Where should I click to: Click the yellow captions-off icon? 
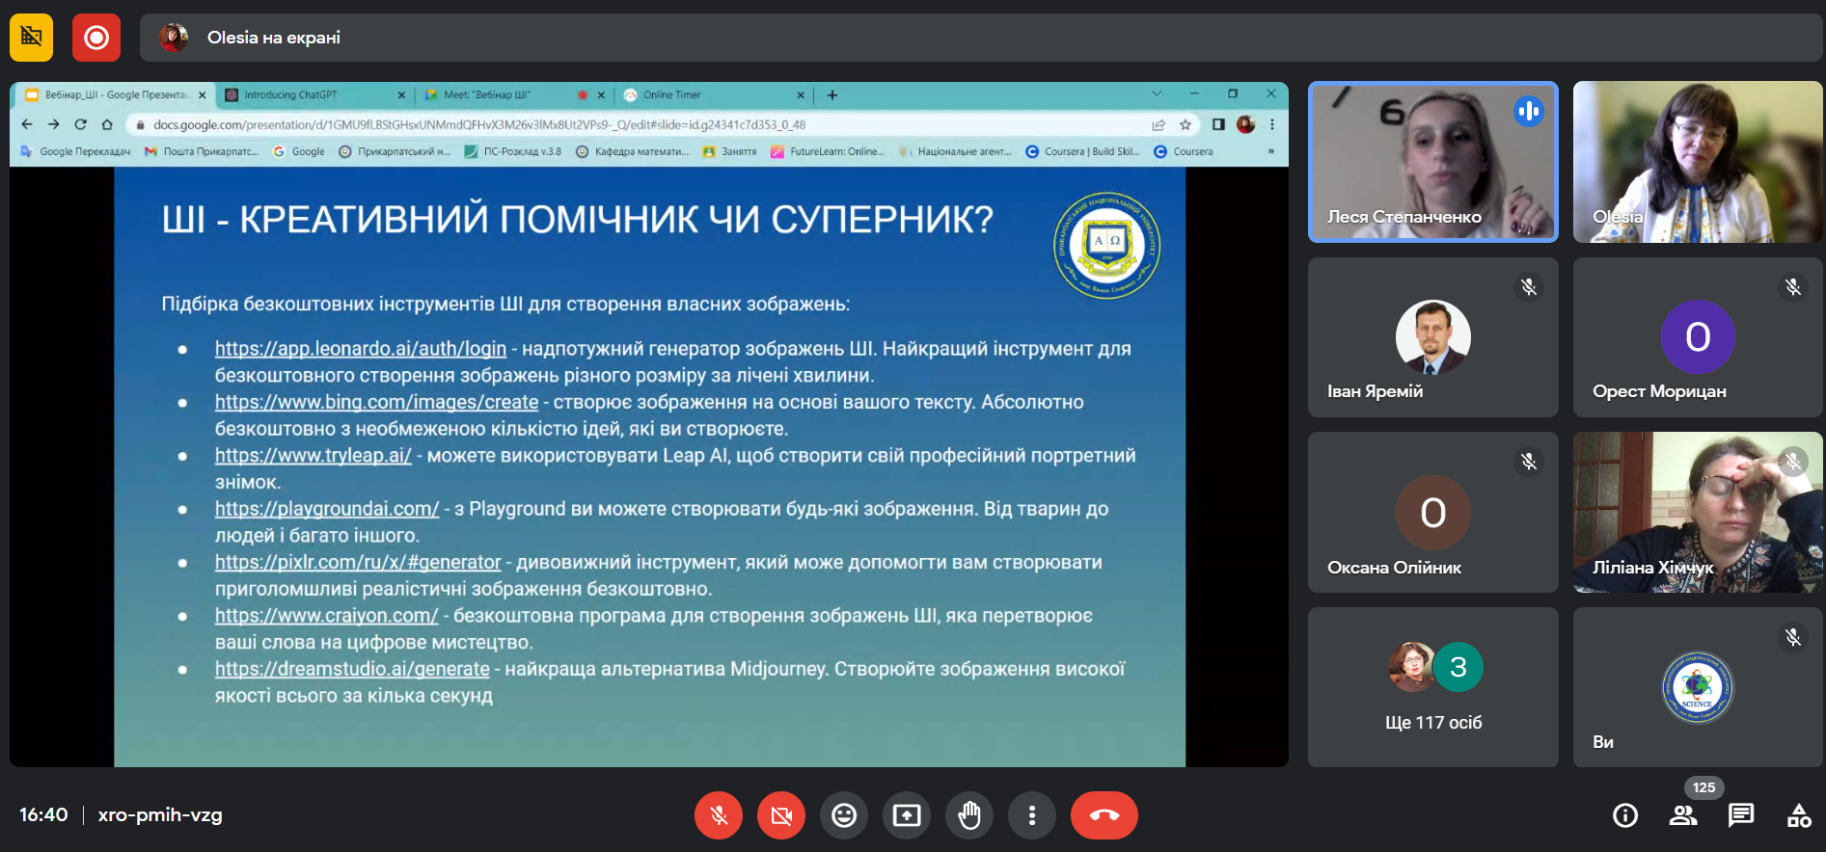32,38
